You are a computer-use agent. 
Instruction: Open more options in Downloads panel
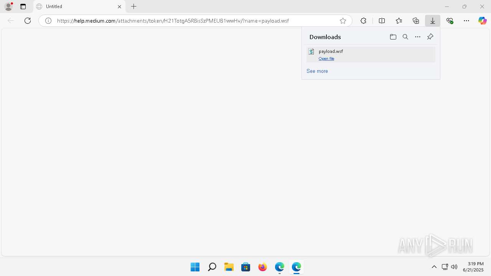(418, 37)
